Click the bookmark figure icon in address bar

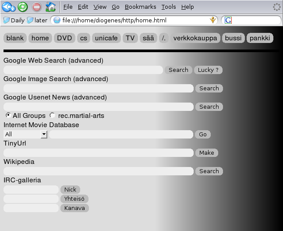pos(213,20)
